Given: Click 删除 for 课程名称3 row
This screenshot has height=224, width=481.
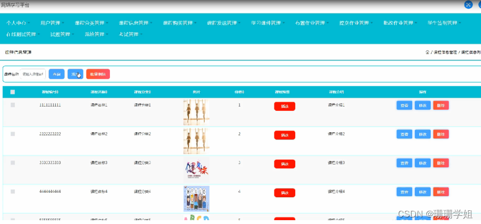Looking at the screenshot, I should pyautogui.click(x=441, y=163).
